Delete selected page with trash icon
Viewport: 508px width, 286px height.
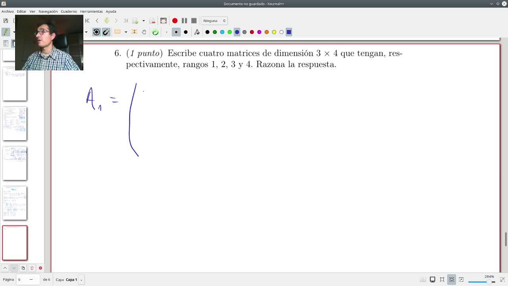[32, 268]
